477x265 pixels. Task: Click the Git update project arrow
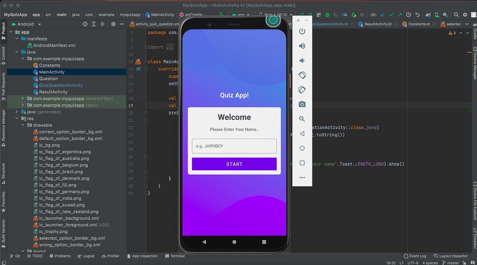383,15
